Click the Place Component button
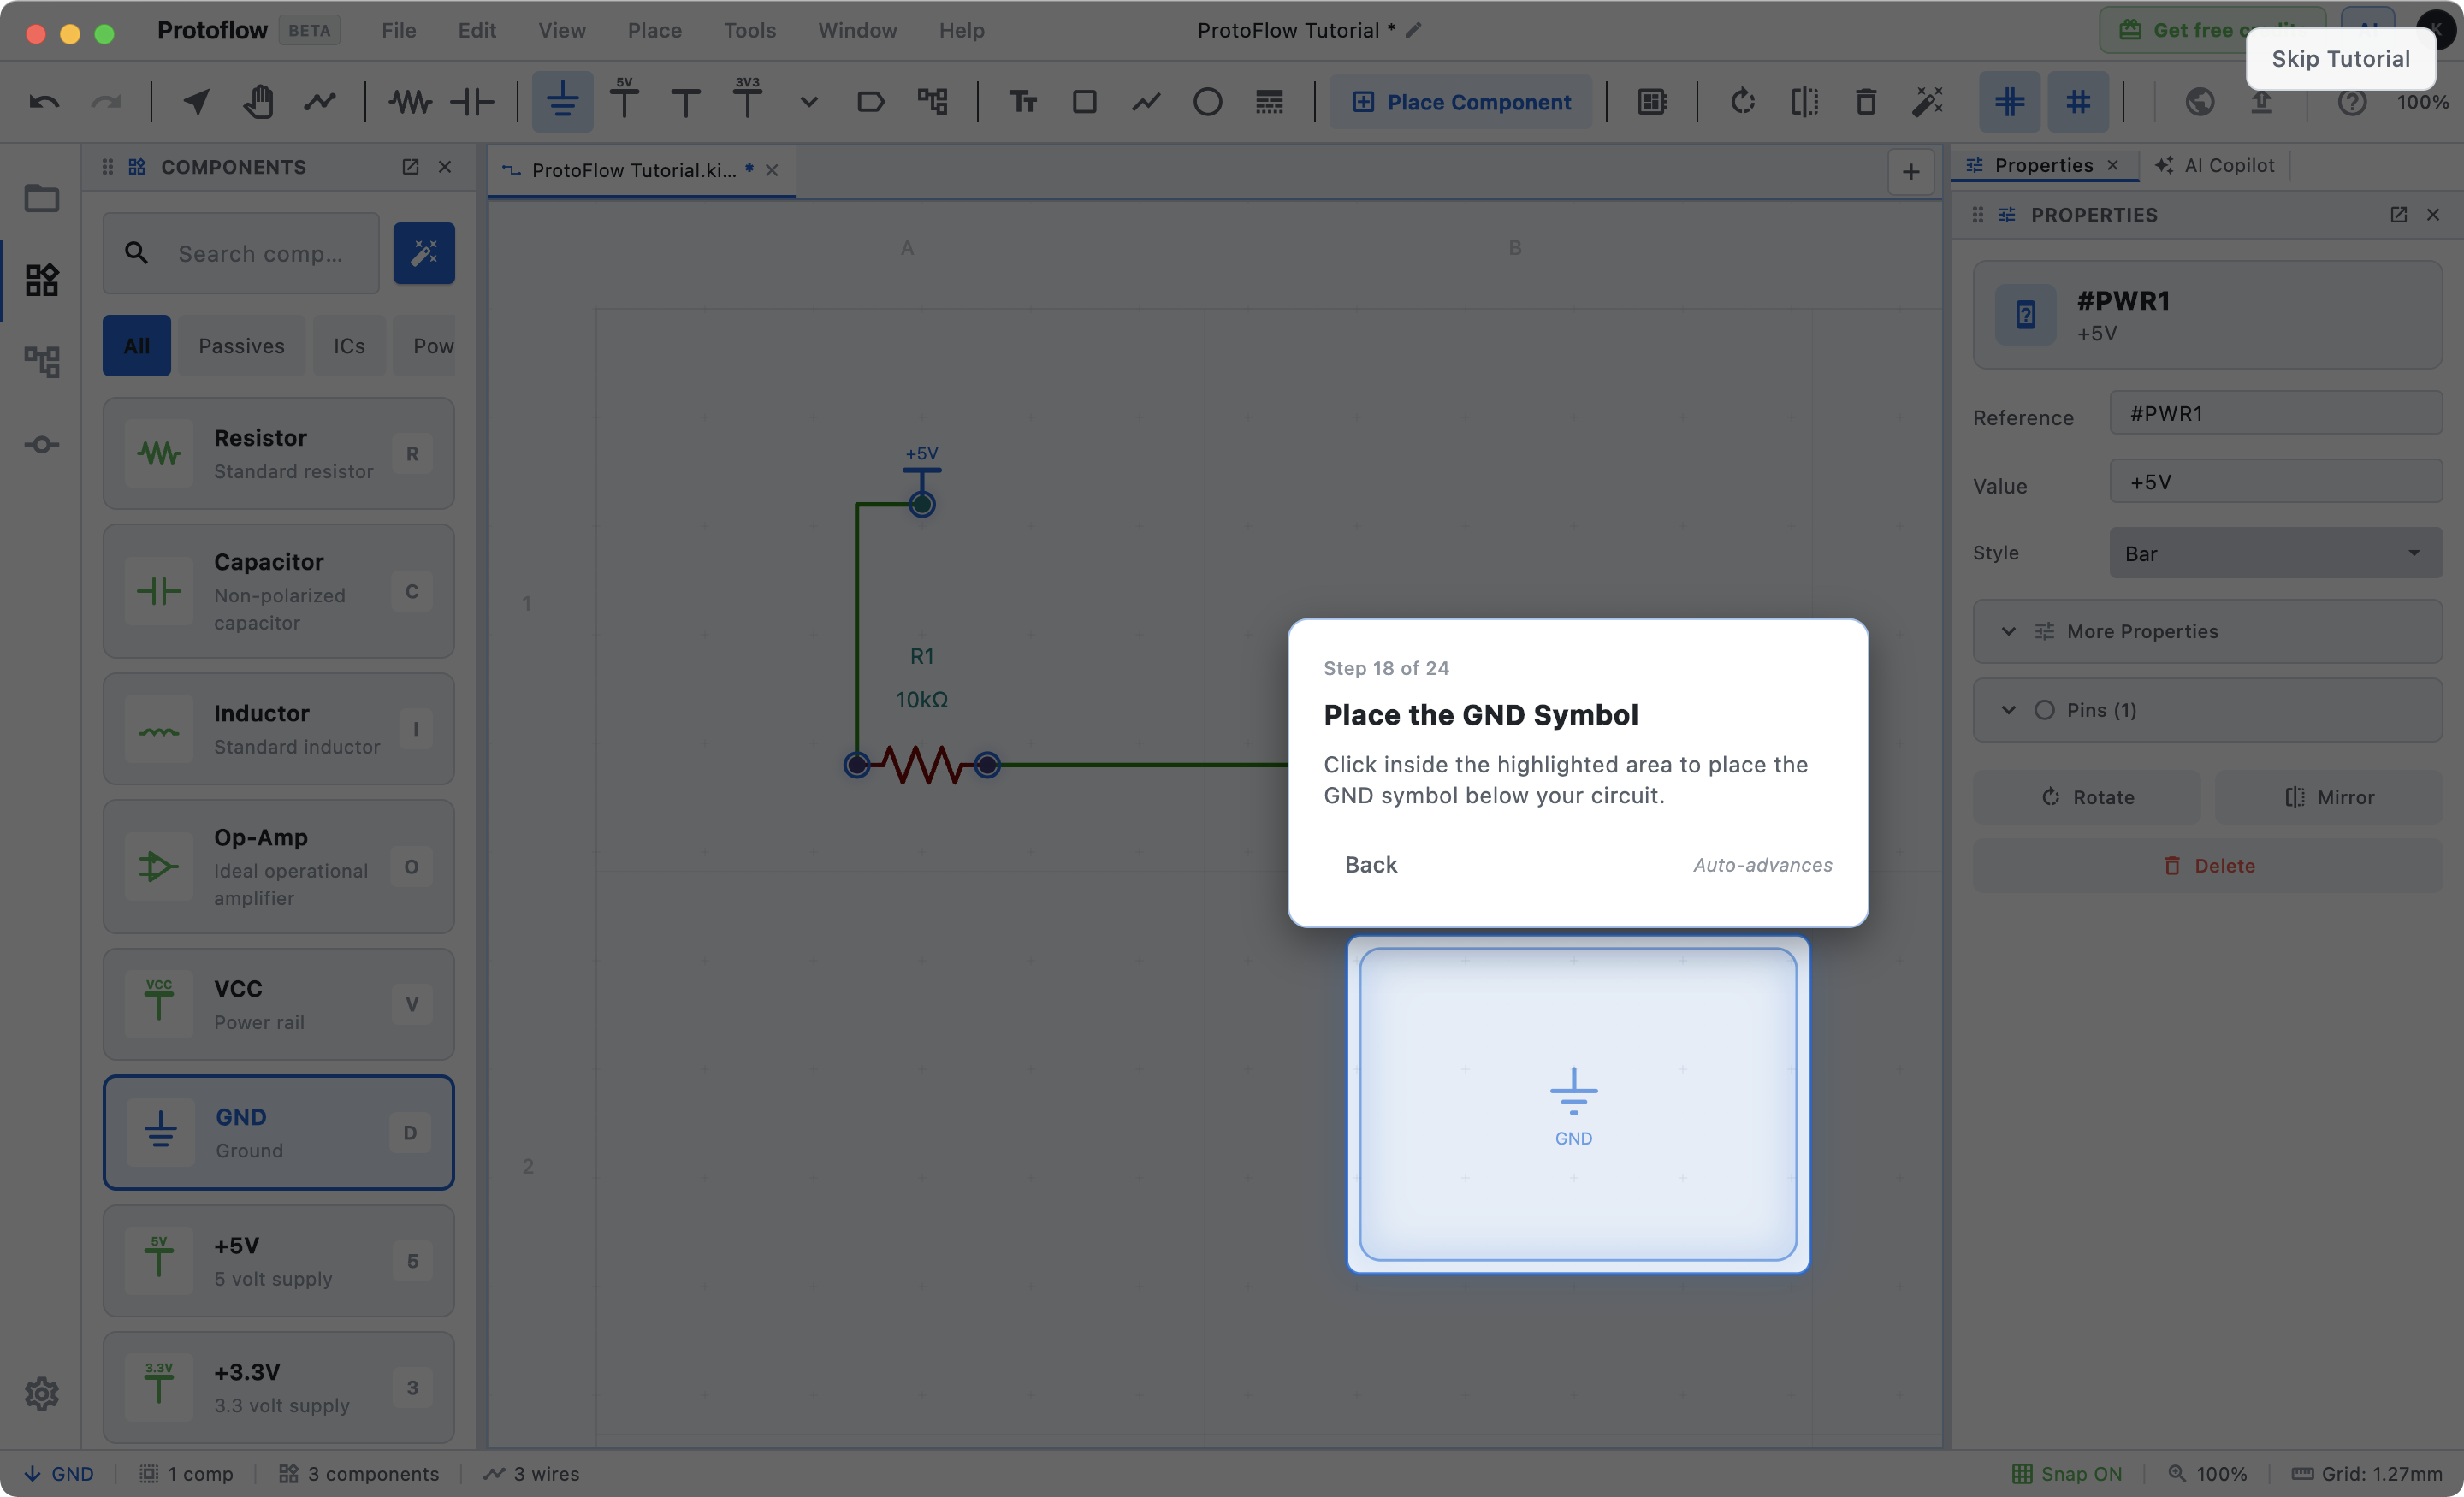Image resolution: width=2464 pixels, height=1497 pixels. [1461, 101]
